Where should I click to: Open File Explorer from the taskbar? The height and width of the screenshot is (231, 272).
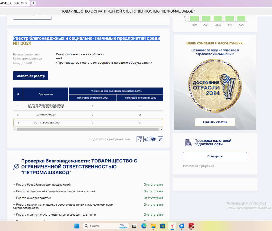[x=153, y=226]
